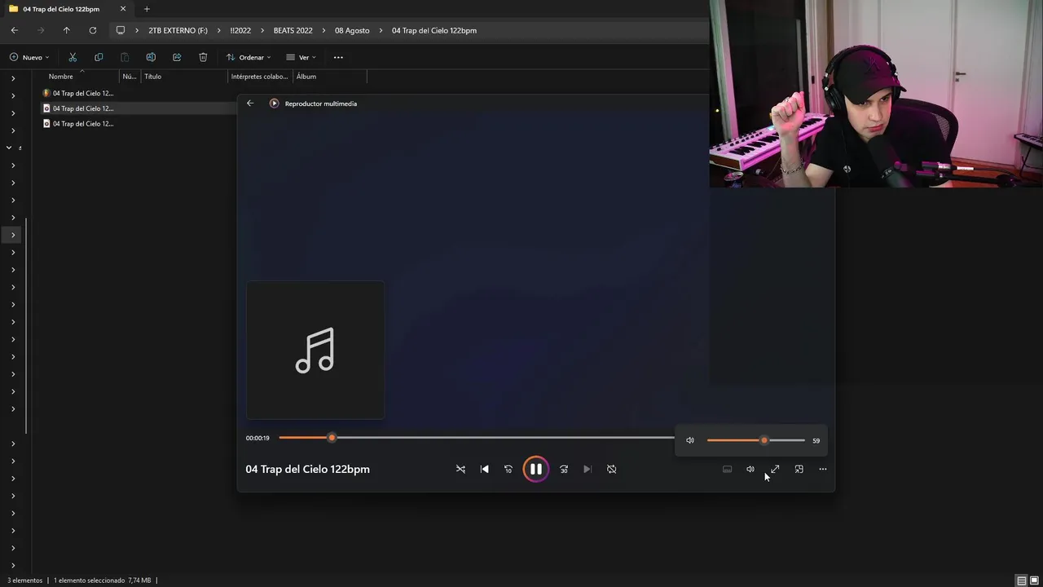Refresh the current folder
The image size is (1043, 587).
click(93, 30)
